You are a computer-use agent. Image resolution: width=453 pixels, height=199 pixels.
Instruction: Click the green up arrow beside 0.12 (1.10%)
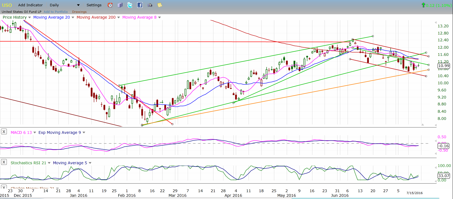coord(423,5)
